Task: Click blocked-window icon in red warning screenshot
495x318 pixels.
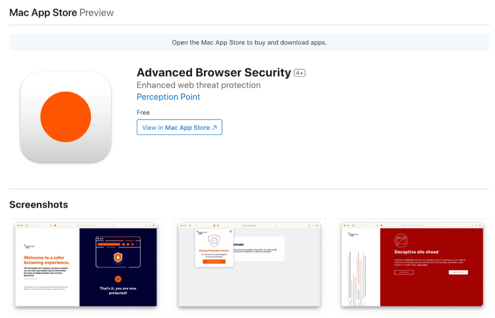Action: tap(401, 241)
